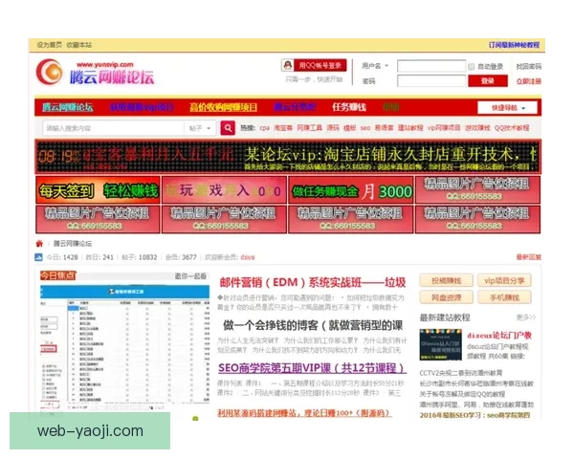574x459 pixels.
Task: Click 腾云网赚论坛 in the breadcrumb
Action: 73,244
